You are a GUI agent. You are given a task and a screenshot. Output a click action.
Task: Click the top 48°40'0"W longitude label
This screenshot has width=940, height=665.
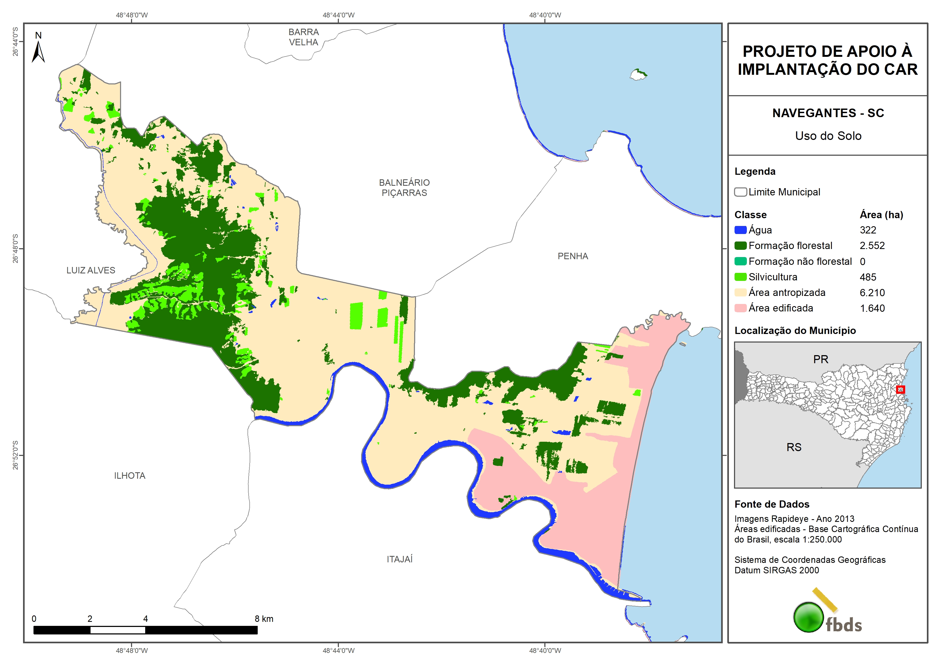click(x=545, y=15)
